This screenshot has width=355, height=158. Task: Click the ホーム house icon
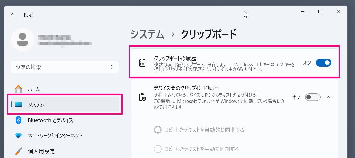[18, 89]
